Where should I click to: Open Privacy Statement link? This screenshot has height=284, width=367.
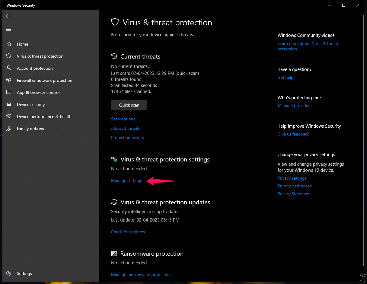coord(294,194)
